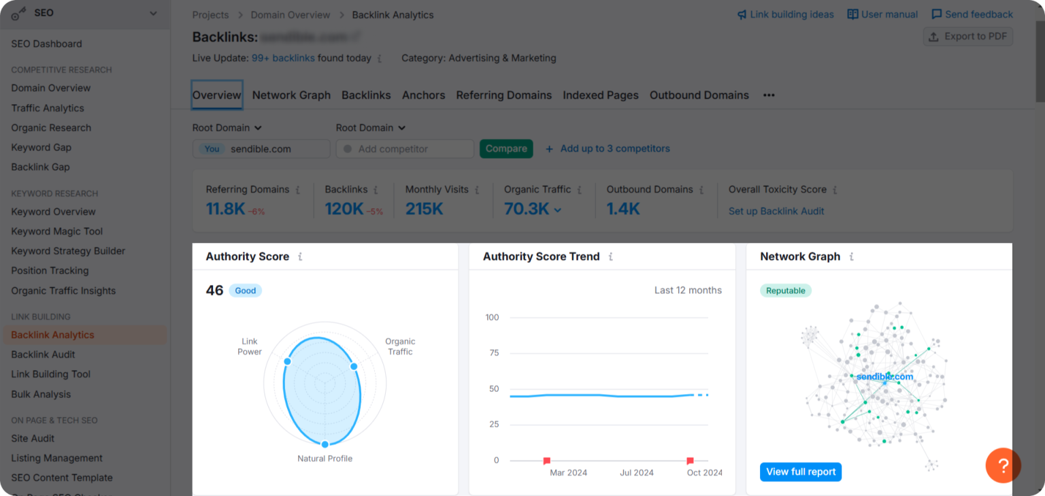Screen dimensions: 1045x496
Task: Click the speech bubble icon beside Send feedback
Action: (937, 14)
